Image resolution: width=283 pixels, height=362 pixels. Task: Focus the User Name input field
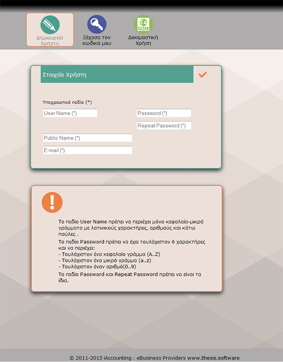[x=70, y=113]
